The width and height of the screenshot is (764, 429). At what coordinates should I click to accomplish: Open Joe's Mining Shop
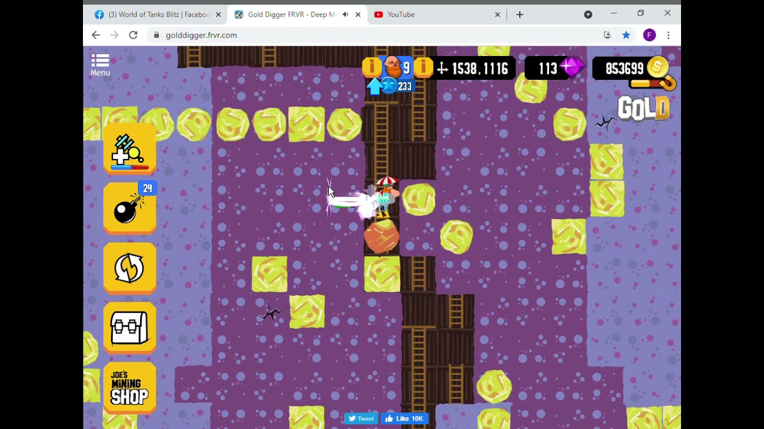point(130,388)
